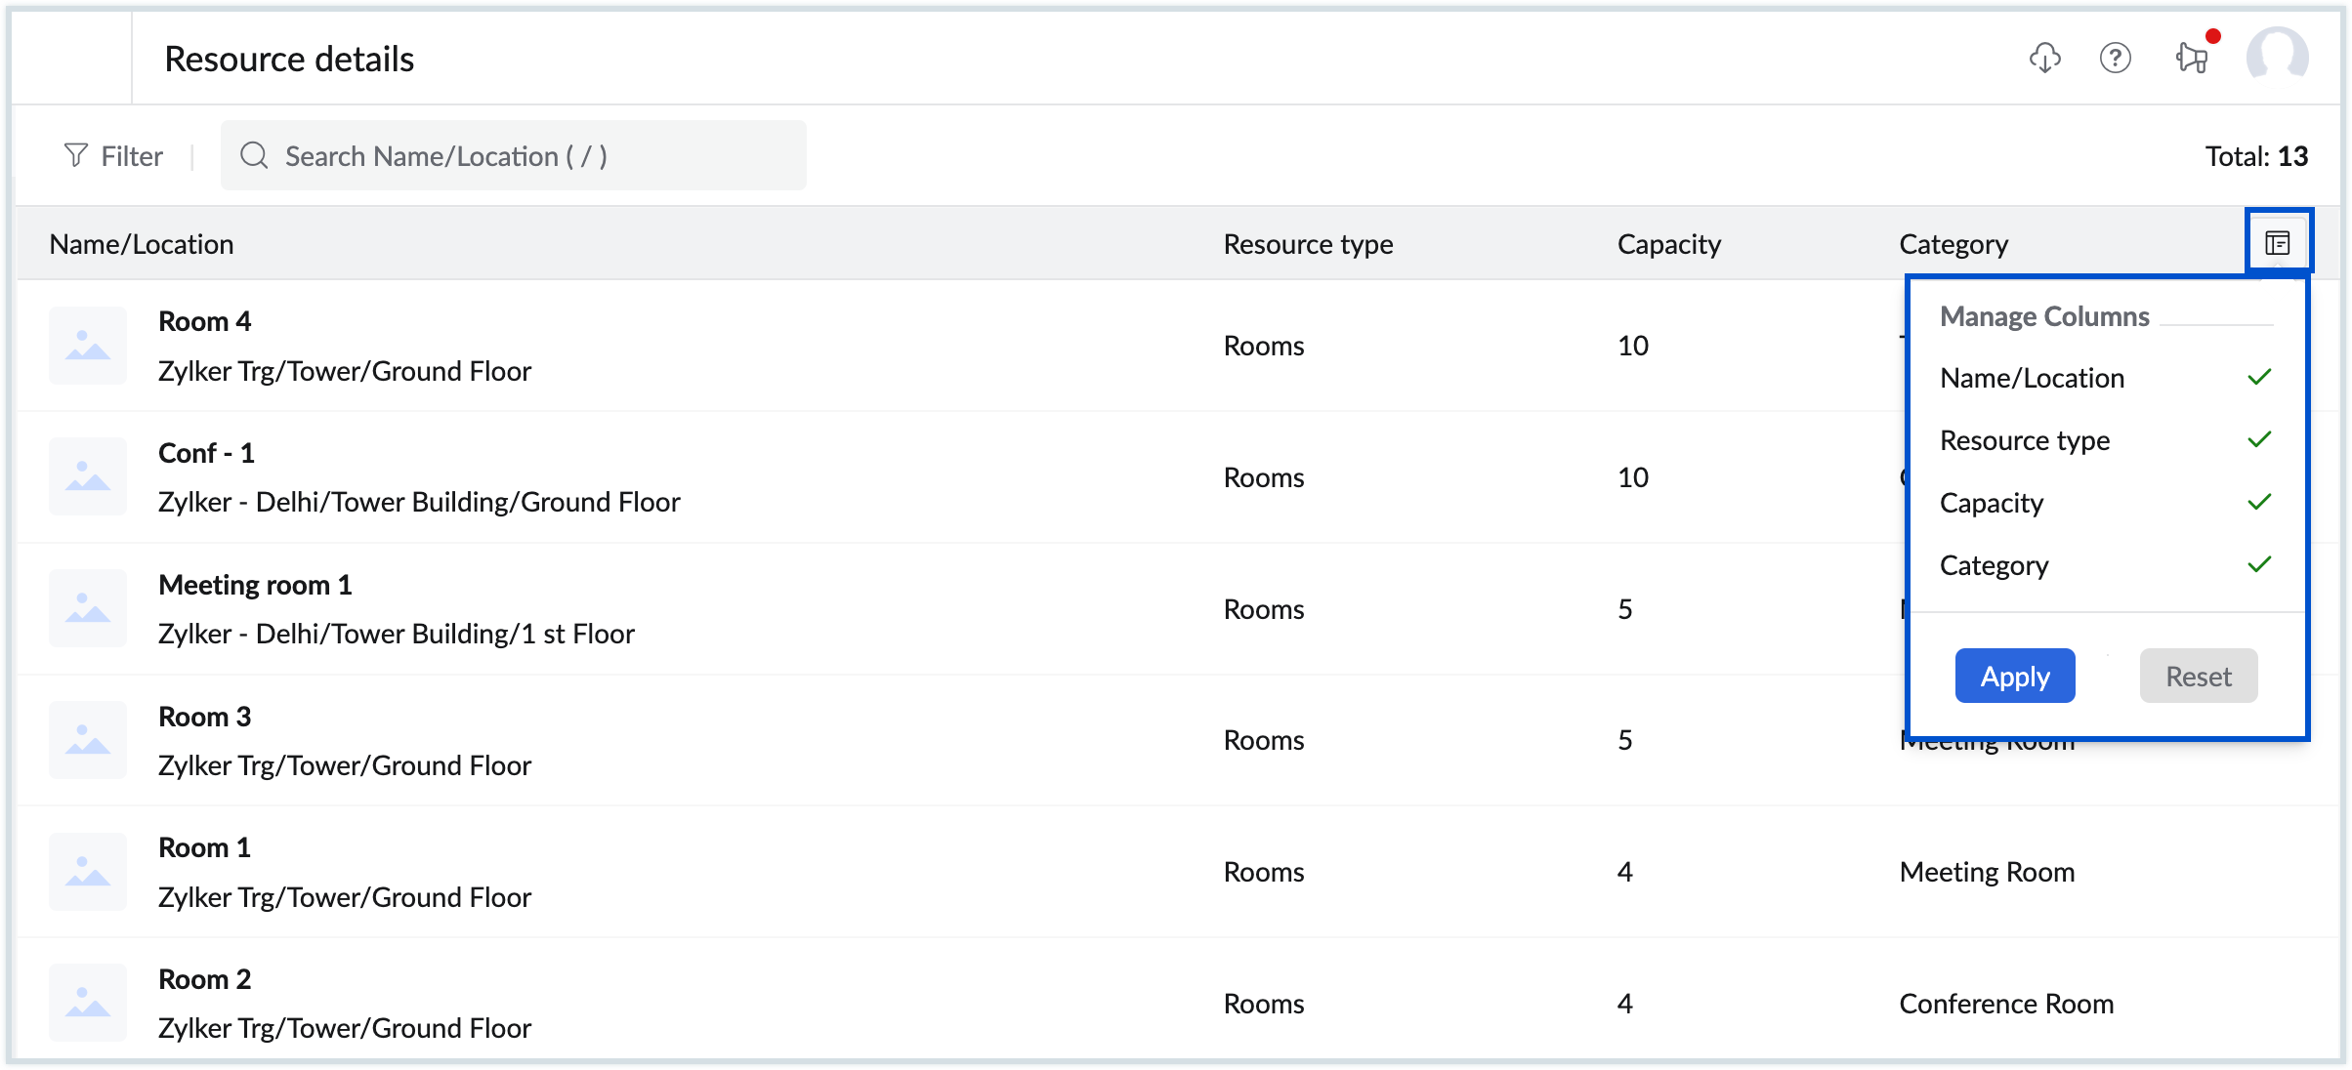
Task: Click the Resource type column header
Action: pos(1308,244)
